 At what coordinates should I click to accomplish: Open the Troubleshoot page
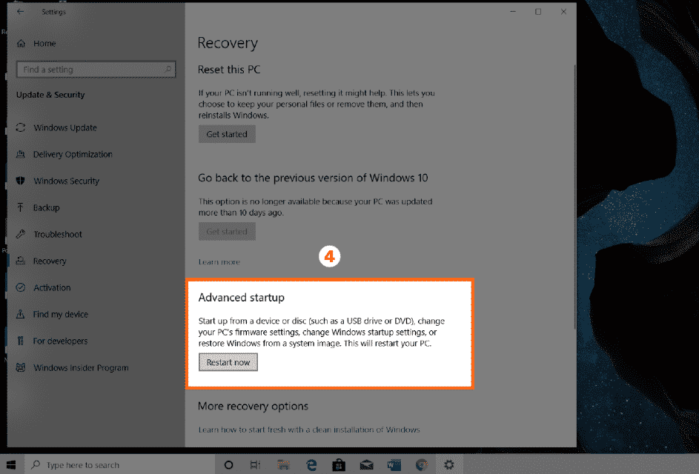tap(58, 234)
